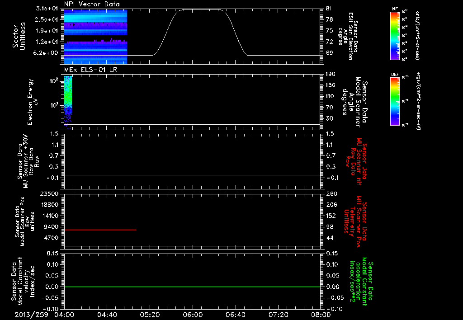Screen dimensions: 463x320
Task: Select the DEF energy flux color bar
Action: (x=395, y=101)
